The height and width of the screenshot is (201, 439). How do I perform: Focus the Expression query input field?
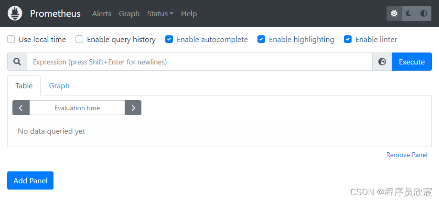tap(199, 62)
